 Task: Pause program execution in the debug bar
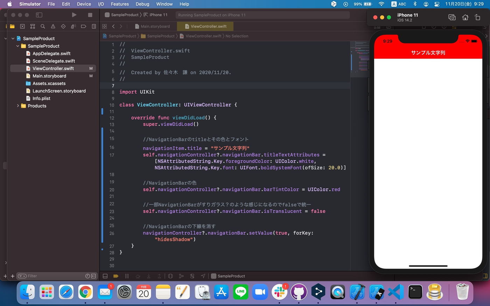tap(127, 276)
